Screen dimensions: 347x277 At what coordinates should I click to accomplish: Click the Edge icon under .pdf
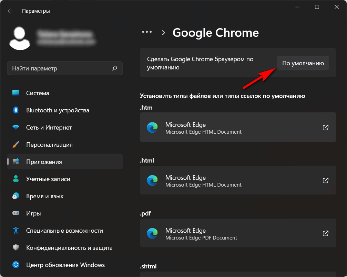tap(152, 233)
